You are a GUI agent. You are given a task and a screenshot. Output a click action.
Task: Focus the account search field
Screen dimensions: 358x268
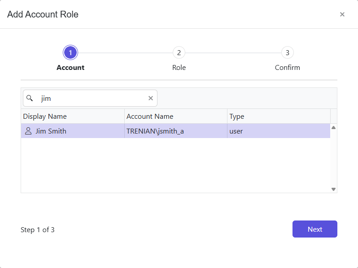(90, 98)
